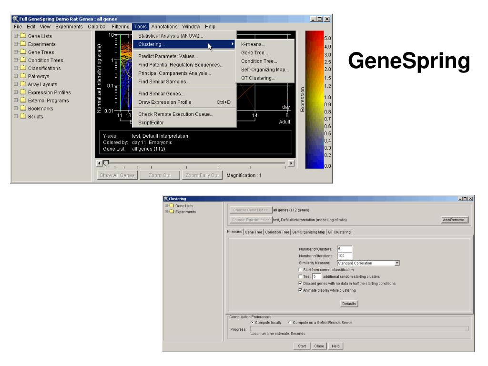Click the slider handle below the graph

pos(106,163)
